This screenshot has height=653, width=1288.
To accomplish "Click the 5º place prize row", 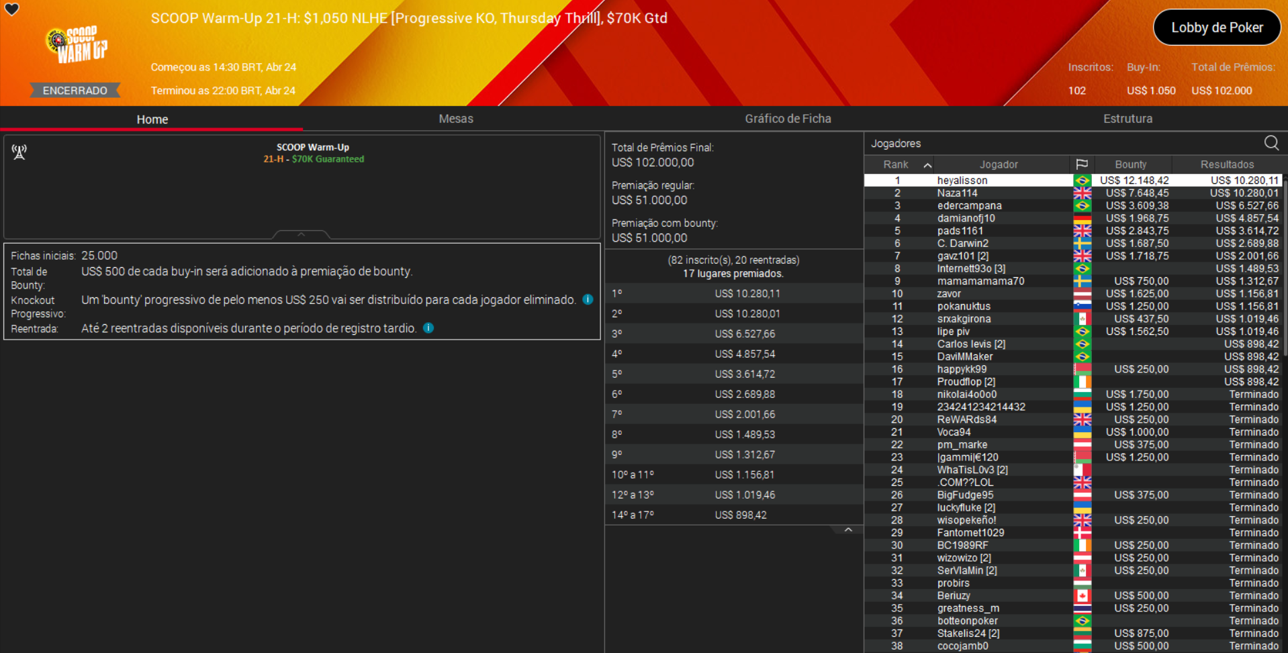I will pyautogui.click(x=734, y=374).
